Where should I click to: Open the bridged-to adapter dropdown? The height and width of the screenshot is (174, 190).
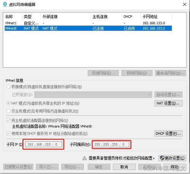click(93, 95)
